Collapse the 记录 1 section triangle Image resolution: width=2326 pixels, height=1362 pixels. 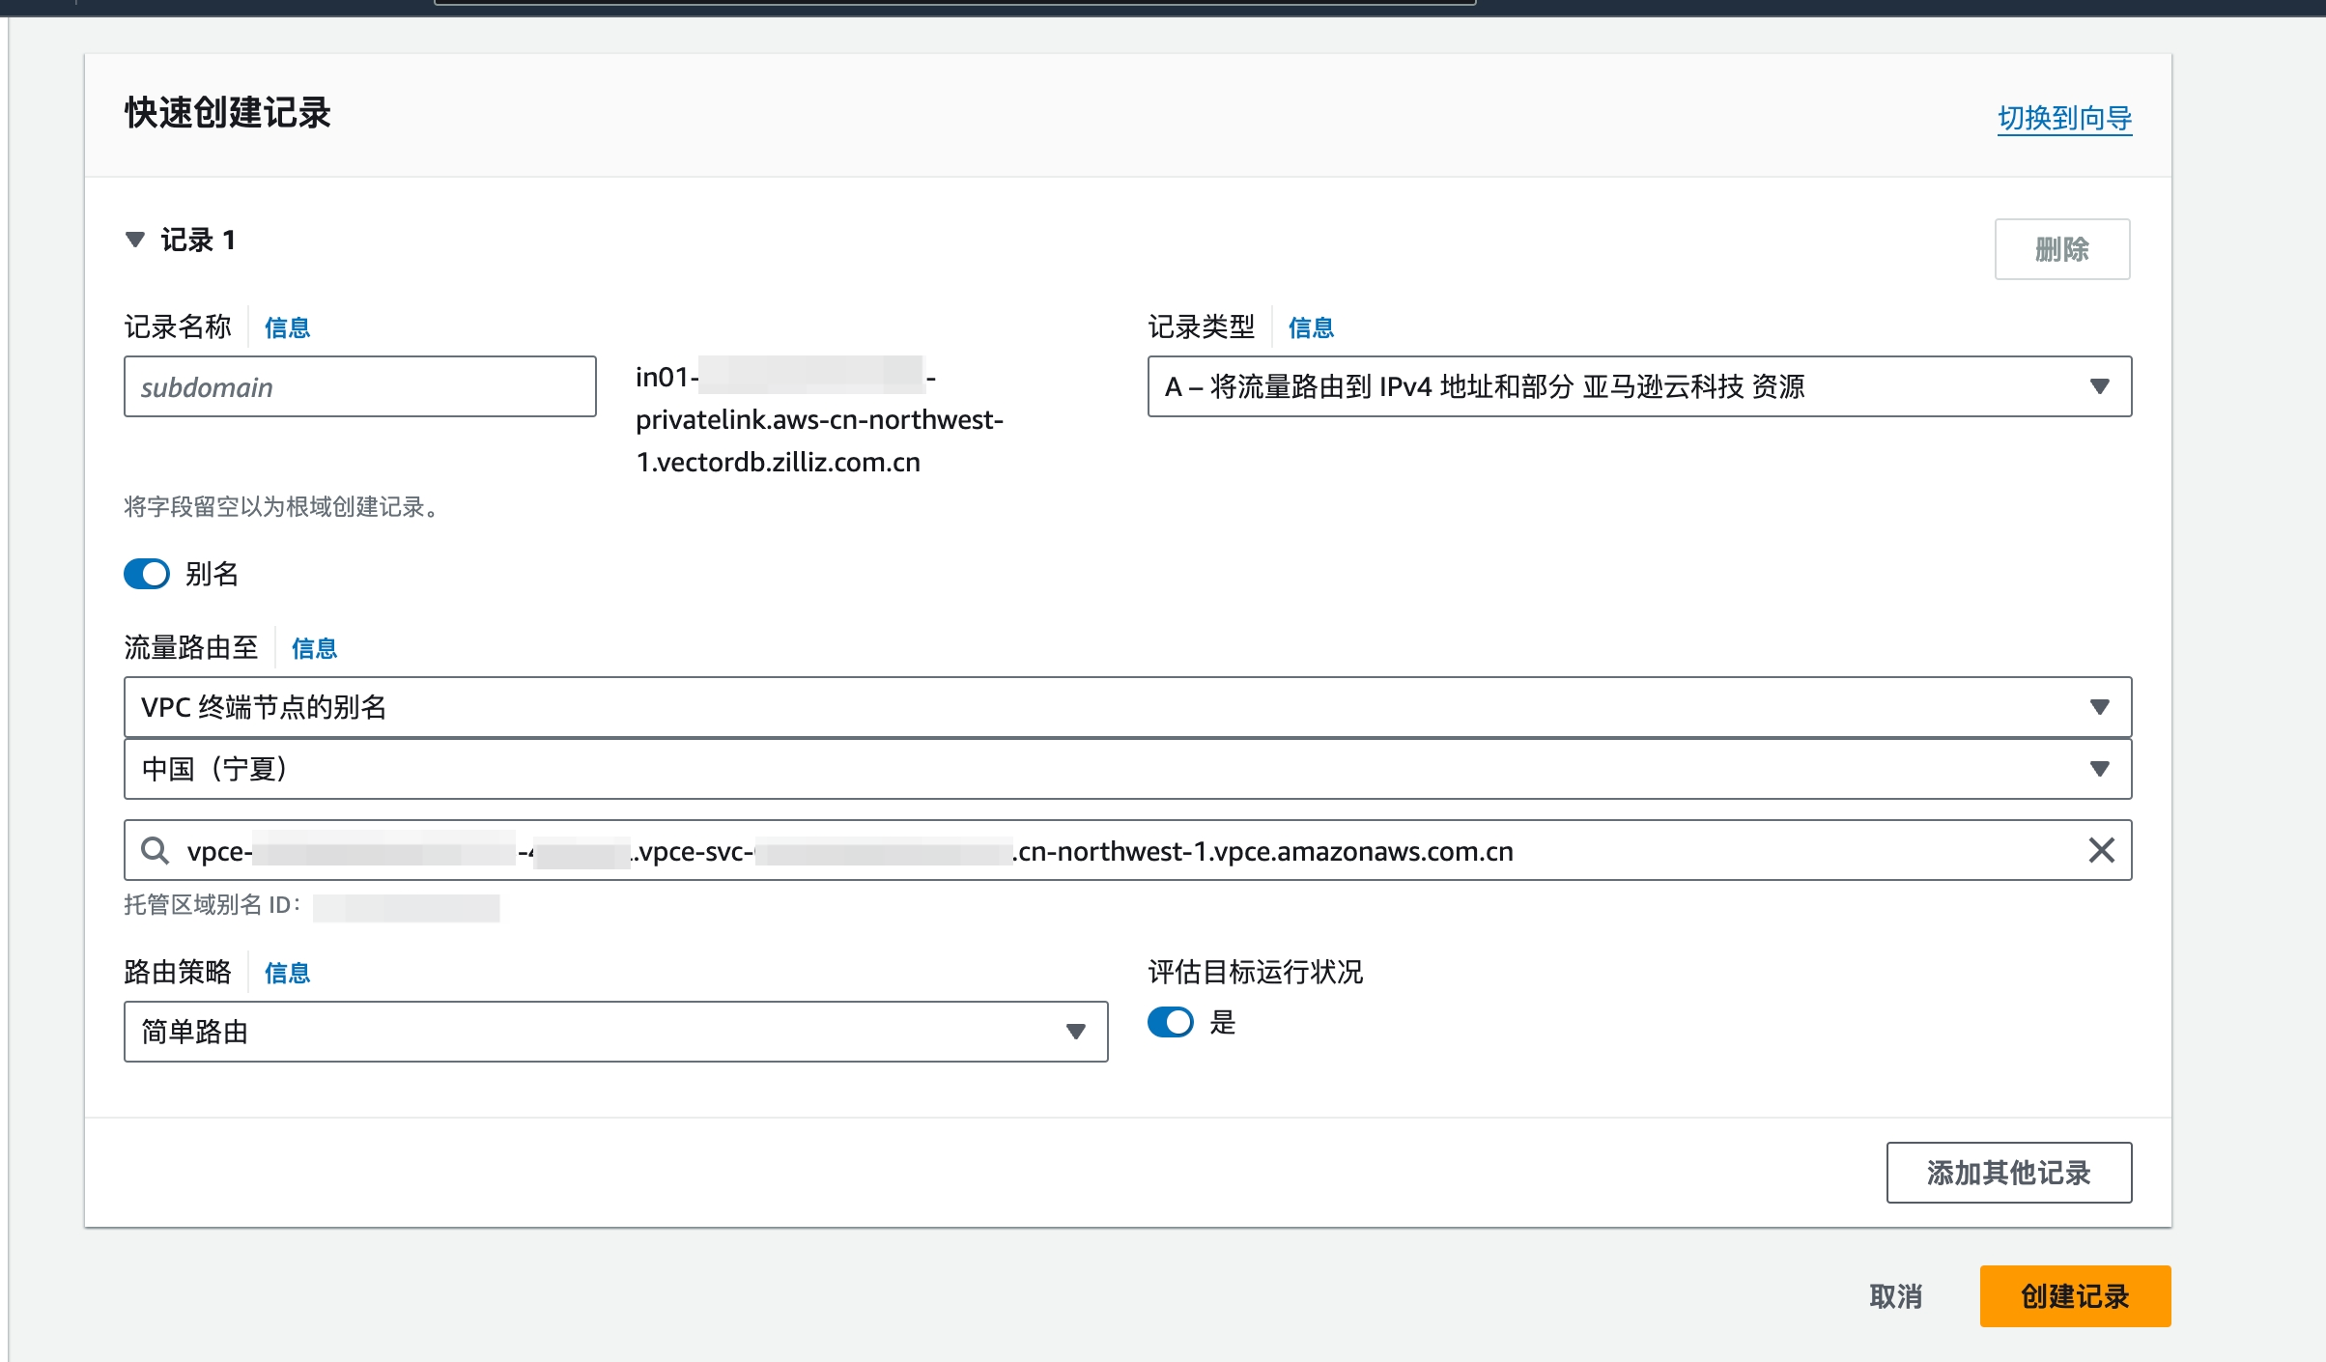tap(135, 240)
